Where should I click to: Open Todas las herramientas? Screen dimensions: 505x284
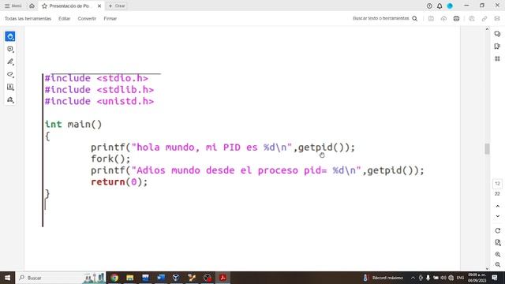(28, 19)
